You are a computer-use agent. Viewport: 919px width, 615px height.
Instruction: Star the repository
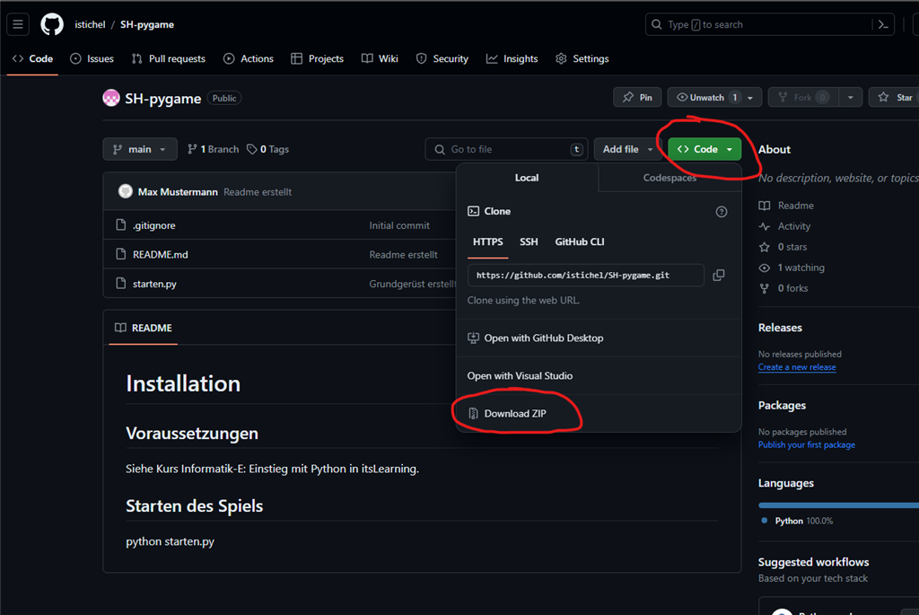895,97
